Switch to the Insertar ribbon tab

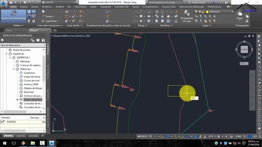(x=24, y=7)
